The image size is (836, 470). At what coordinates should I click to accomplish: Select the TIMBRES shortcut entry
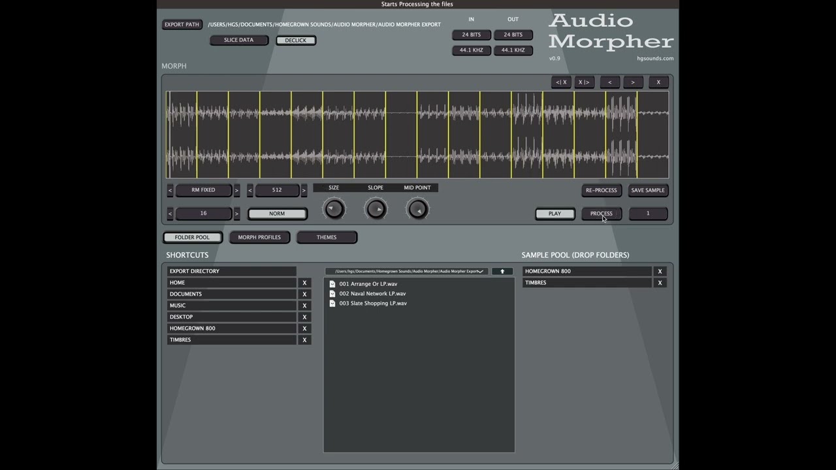click(x=232, y=340)
